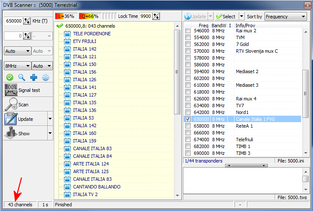Click the TV icon of ITALIA 135
Screen dimensions: 313x211
pos(67,103)
